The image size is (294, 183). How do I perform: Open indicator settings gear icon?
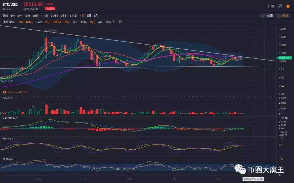pos(120,22)
